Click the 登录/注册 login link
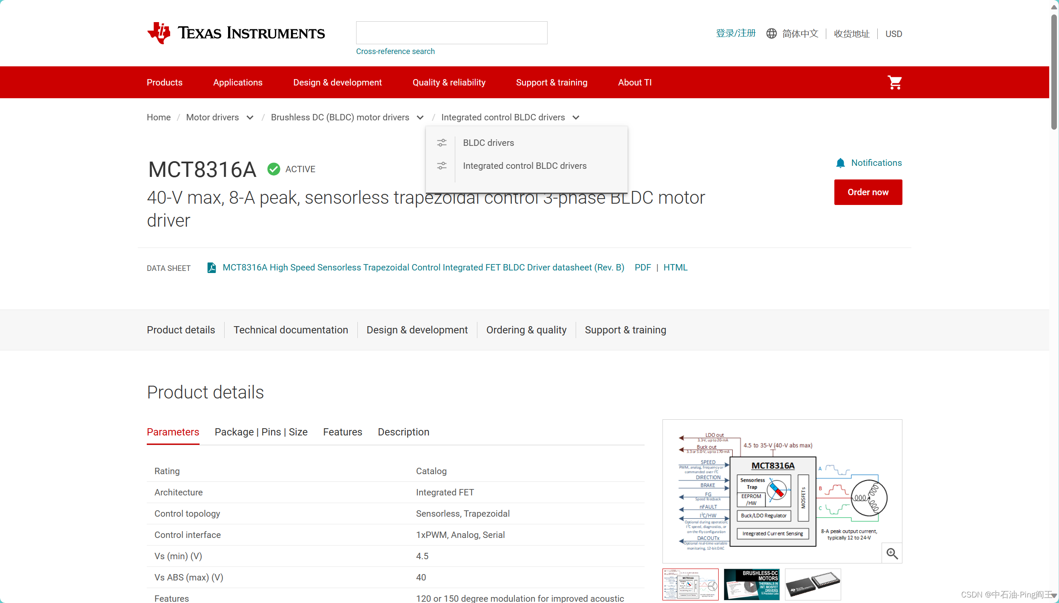This screenshot has height=603, width=1059. (736, 34)
